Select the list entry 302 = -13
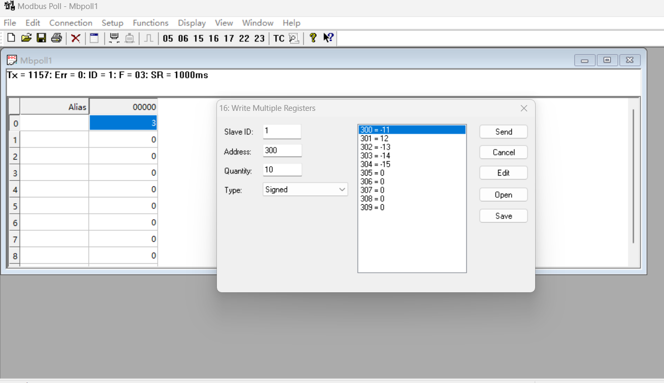Image resolution: width=664 pixels, height=383 pixels. 375,147
